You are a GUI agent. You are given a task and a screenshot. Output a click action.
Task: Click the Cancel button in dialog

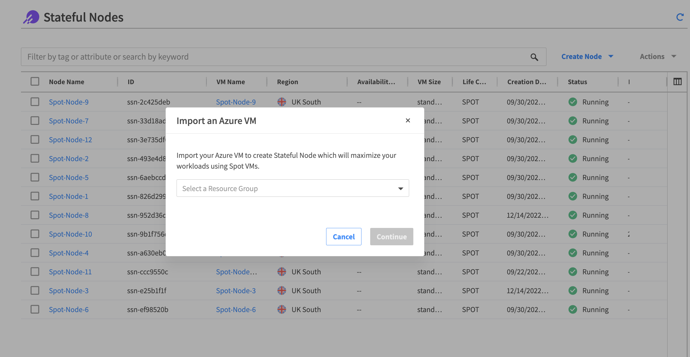pos(344,236)
